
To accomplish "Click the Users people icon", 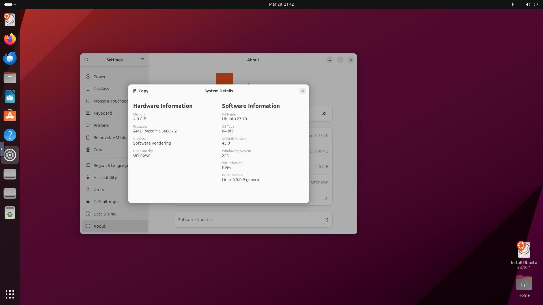I will click(x=88, y=189).
